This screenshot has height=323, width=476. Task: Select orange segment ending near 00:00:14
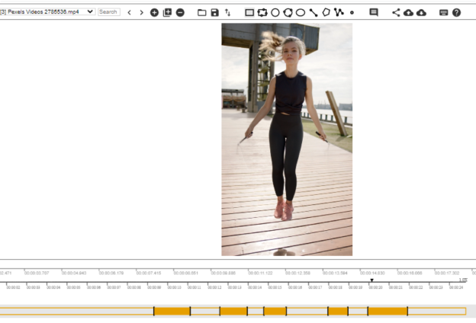(233, 311)
